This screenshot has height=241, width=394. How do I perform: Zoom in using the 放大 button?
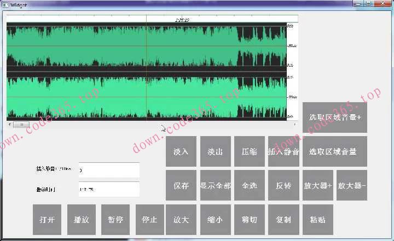pos(181,220)
